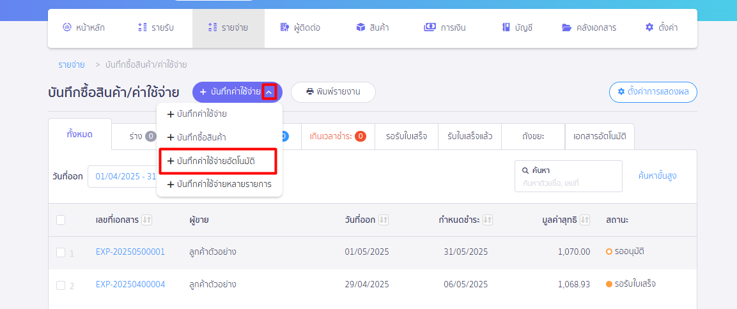Click the due date 31/05/2025

click(466, 252)
